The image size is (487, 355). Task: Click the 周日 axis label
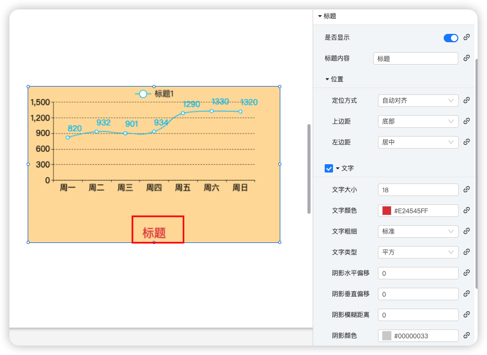pos(240,188)
